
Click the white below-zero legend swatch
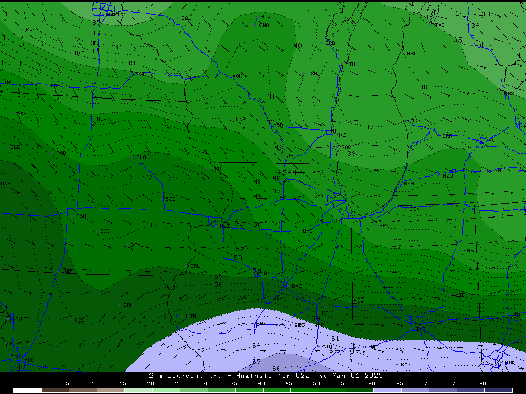[x=27, y=390]
